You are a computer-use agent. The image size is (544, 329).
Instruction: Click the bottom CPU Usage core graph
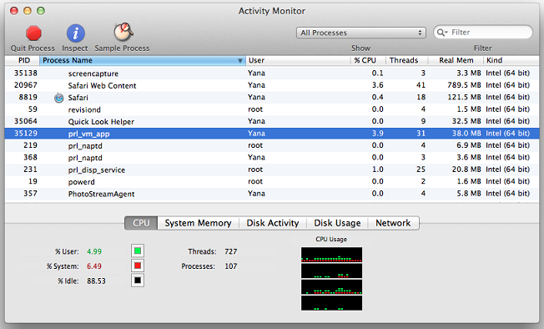pyautogui.click(x=332, y=303)
